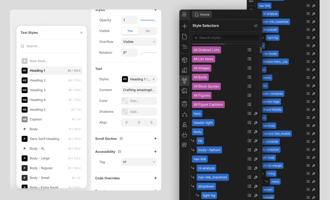Expand the Scroll Section with its plus

[x=155, y=138]
